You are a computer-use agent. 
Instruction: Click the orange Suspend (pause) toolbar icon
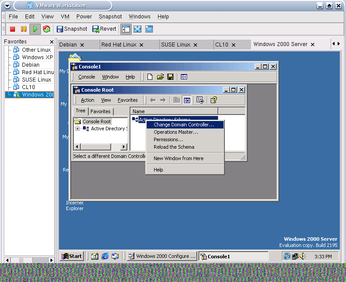pyautogui.click(x=24, y=29)
